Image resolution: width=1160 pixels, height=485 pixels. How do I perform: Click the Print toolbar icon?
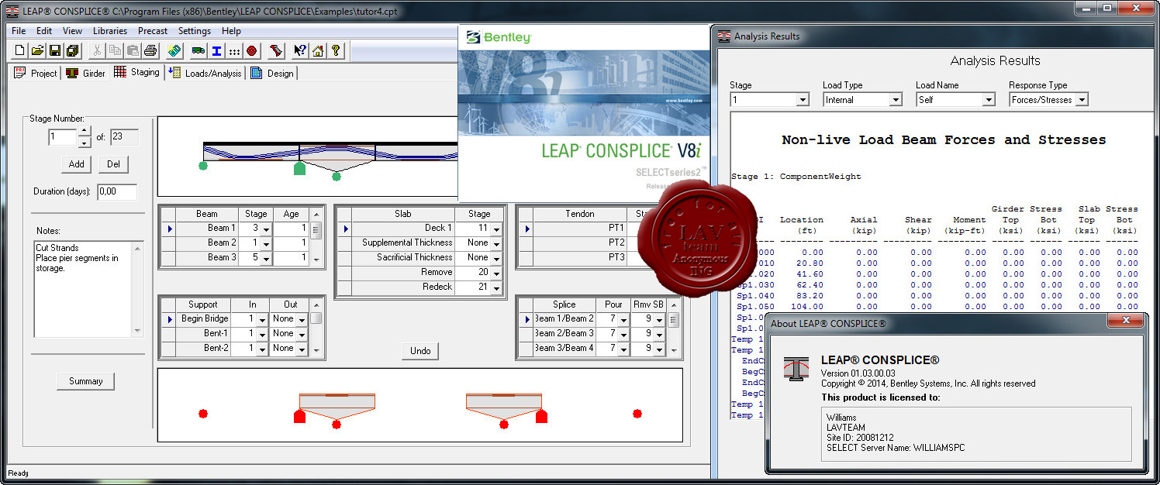point(150,51)
